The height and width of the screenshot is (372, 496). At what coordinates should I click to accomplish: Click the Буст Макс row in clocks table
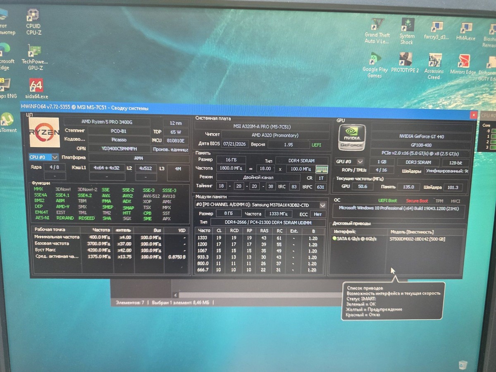(x=110, y=250)
